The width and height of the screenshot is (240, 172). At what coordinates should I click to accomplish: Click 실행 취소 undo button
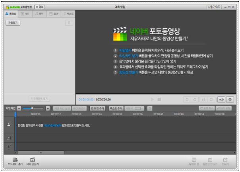pos(207,108)
